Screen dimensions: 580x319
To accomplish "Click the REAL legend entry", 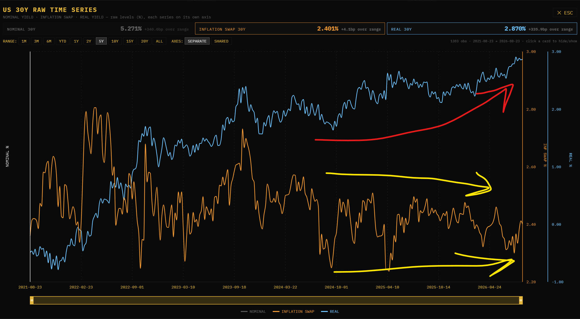I will point(330,311).
